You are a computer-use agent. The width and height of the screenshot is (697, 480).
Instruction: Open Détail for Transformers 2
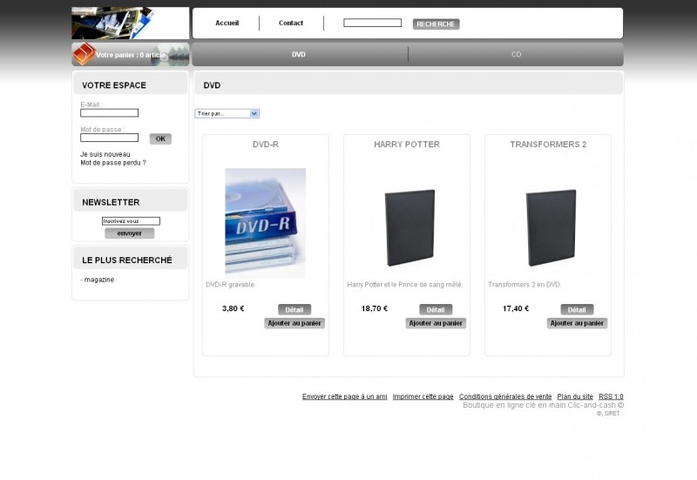coord(577,309)
